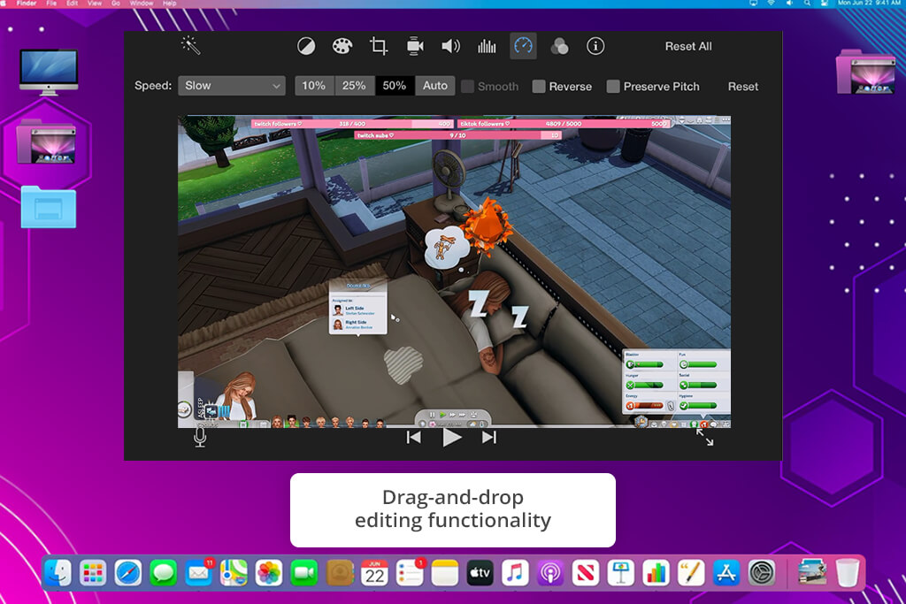Screen dimensions: 906x604
Task: Open the Speed dropdown set to Slow
Action: click(x=232, y=86)
